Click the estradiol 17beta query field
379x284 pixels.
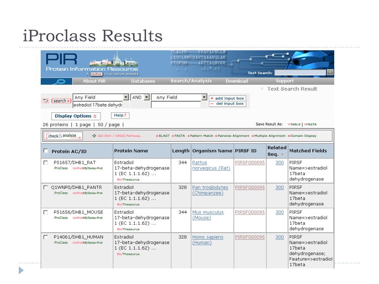click(x=98, y=105)
